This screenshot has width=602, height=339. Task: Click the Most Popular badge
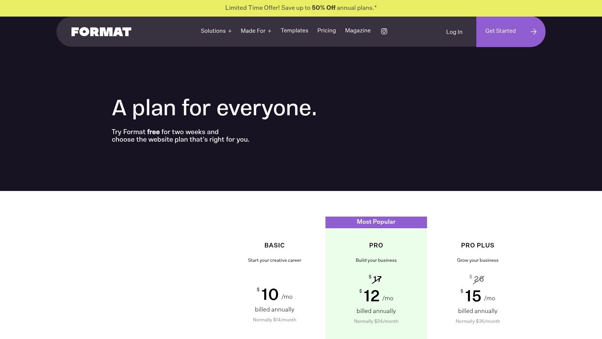[376, 222]
